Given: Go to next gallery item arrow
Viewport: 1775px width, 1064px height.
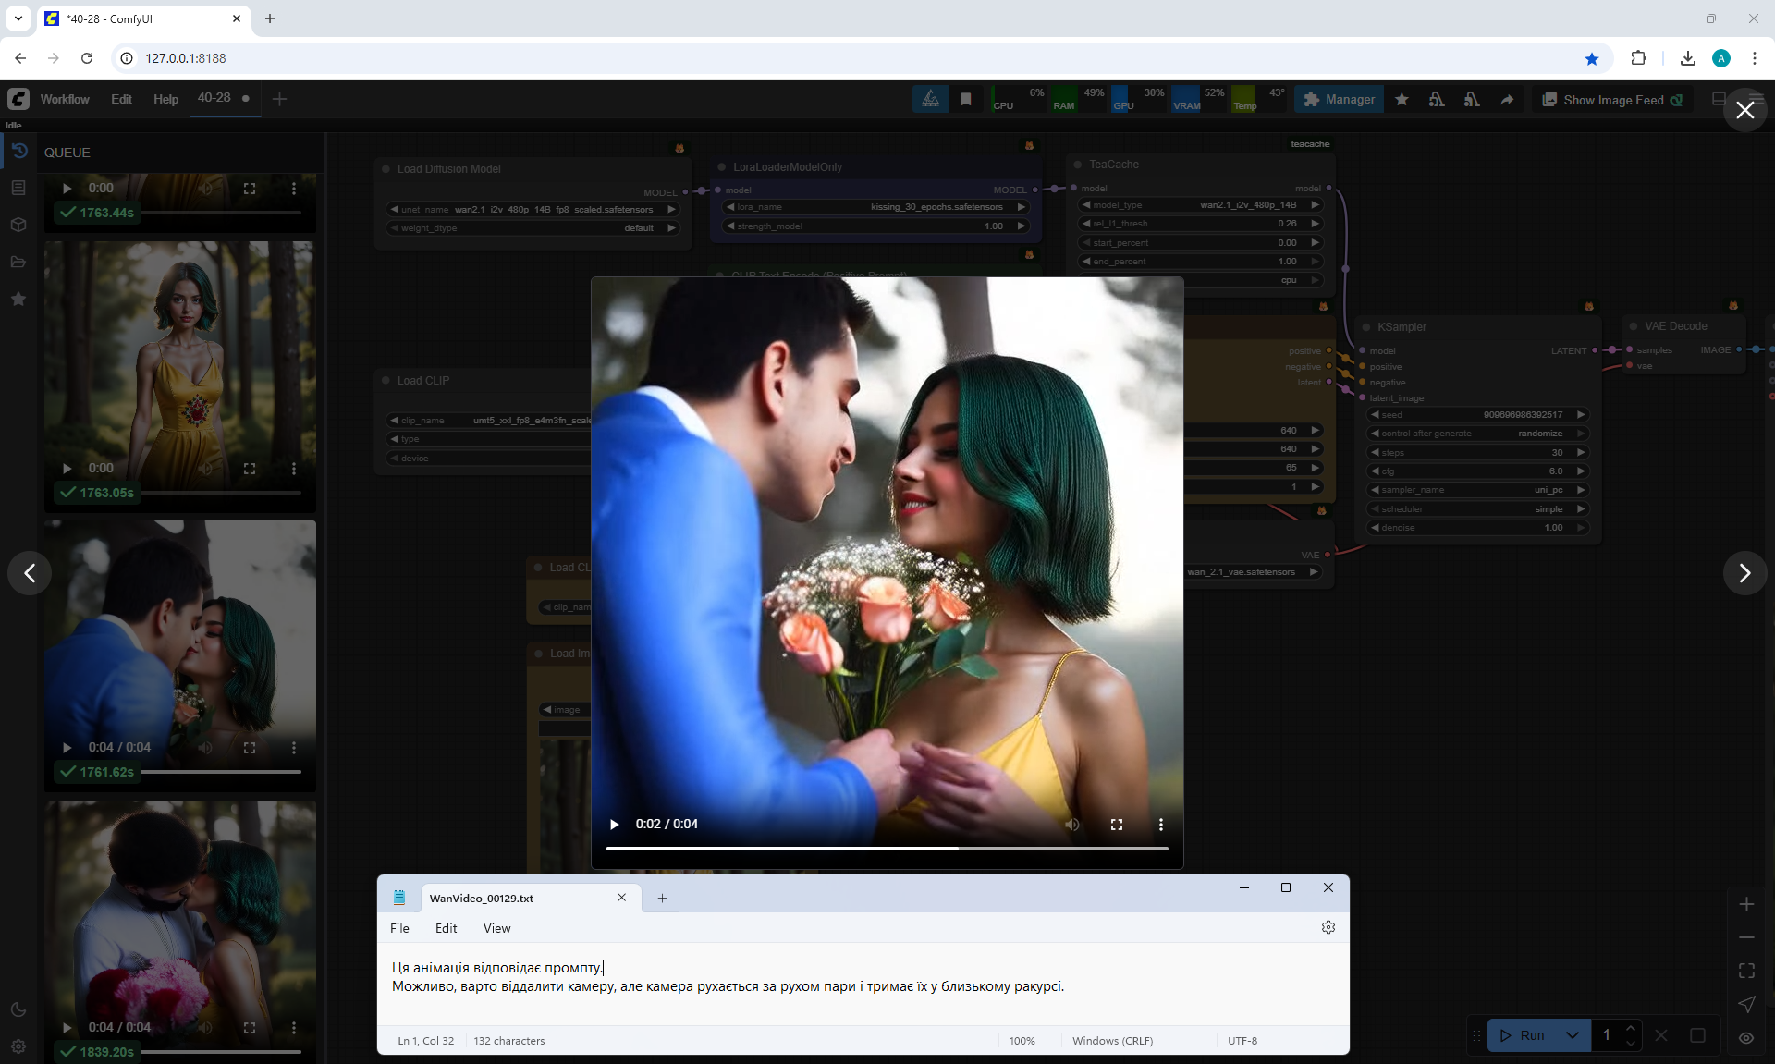Looking at the screenshot, I should pos(1744,573).
